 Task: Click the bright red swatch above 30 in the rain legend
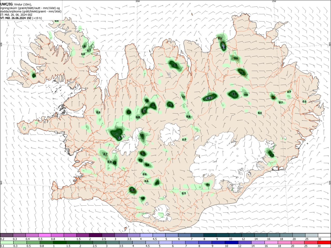coord(324,242)
